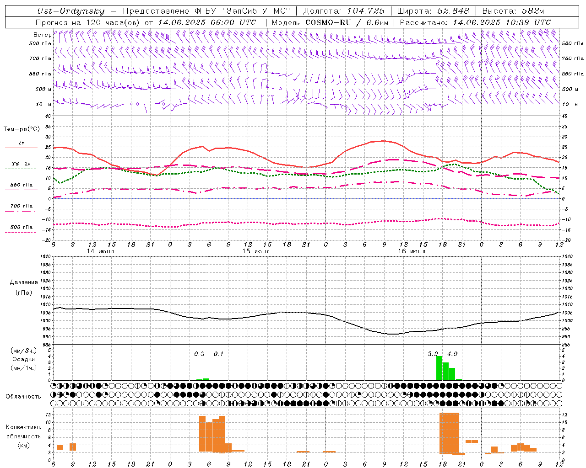Click the 4.9 precipitation total
586x468 pixels.
452,354
